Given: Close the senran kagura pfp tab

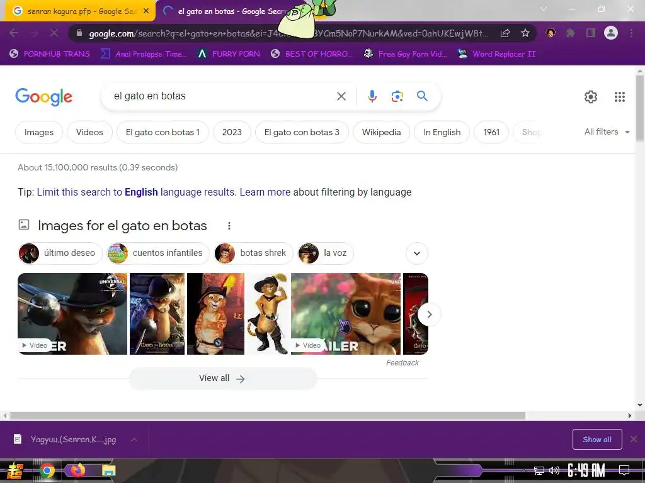Looking at the screenshot, I should [146, 11].
